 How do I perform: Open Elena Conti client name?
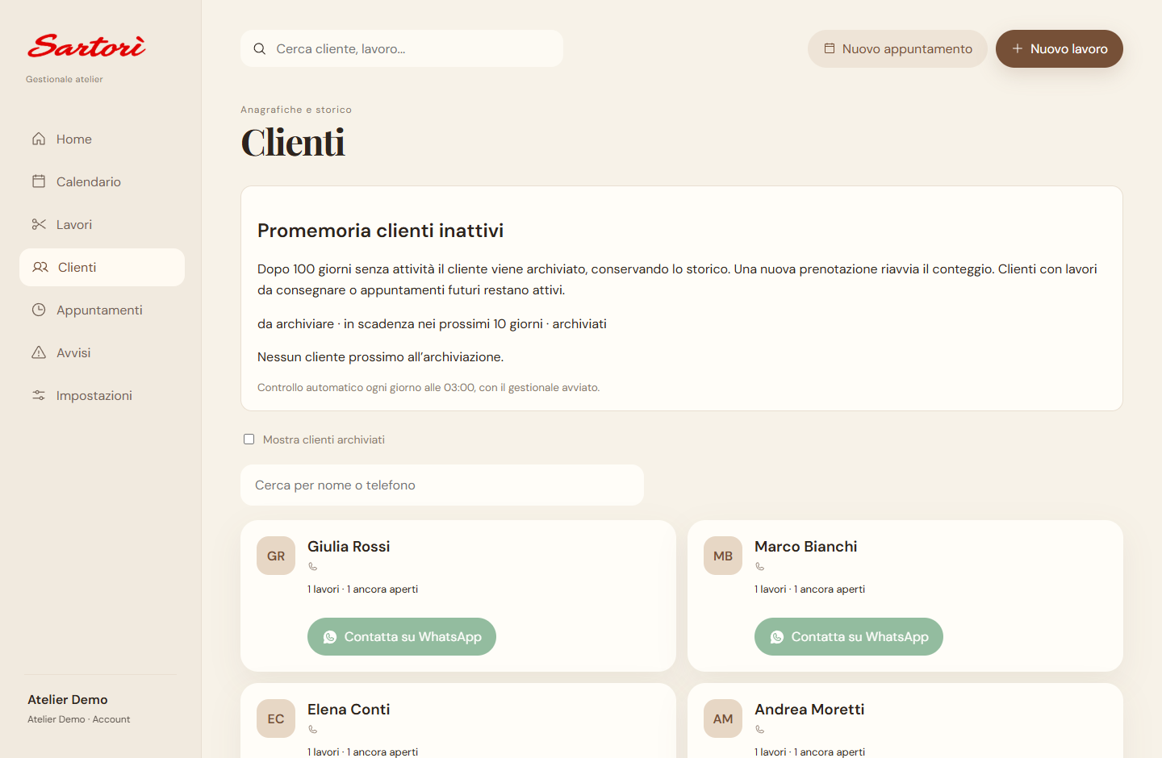click(349, 710)
